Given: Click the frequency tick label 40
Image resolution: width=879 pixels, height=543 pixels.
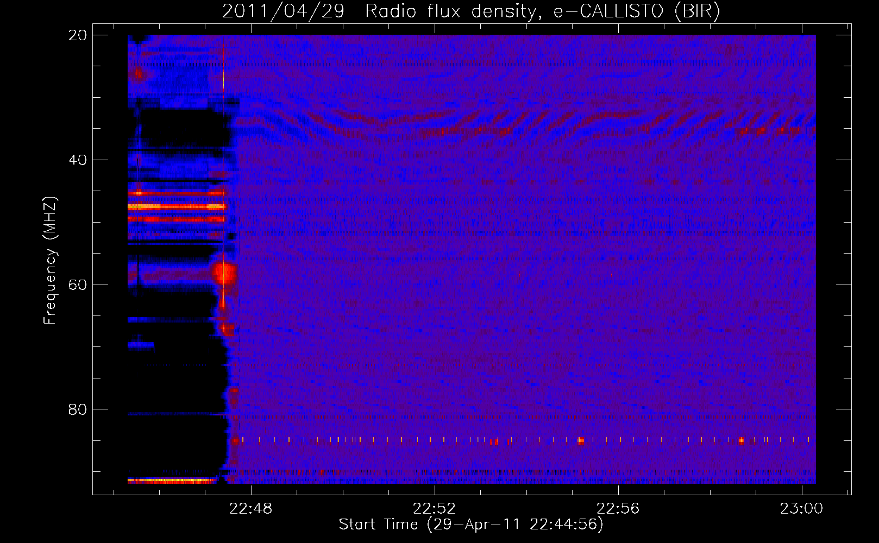Looking at the screenshot, I should click(x=77, y=160).
